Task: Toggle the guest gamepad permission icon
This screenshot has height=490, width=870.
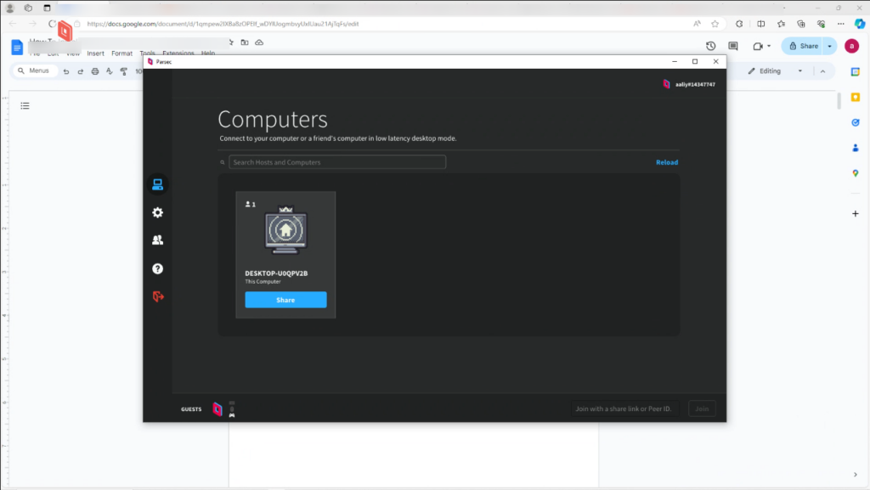Action: (232, 414)
